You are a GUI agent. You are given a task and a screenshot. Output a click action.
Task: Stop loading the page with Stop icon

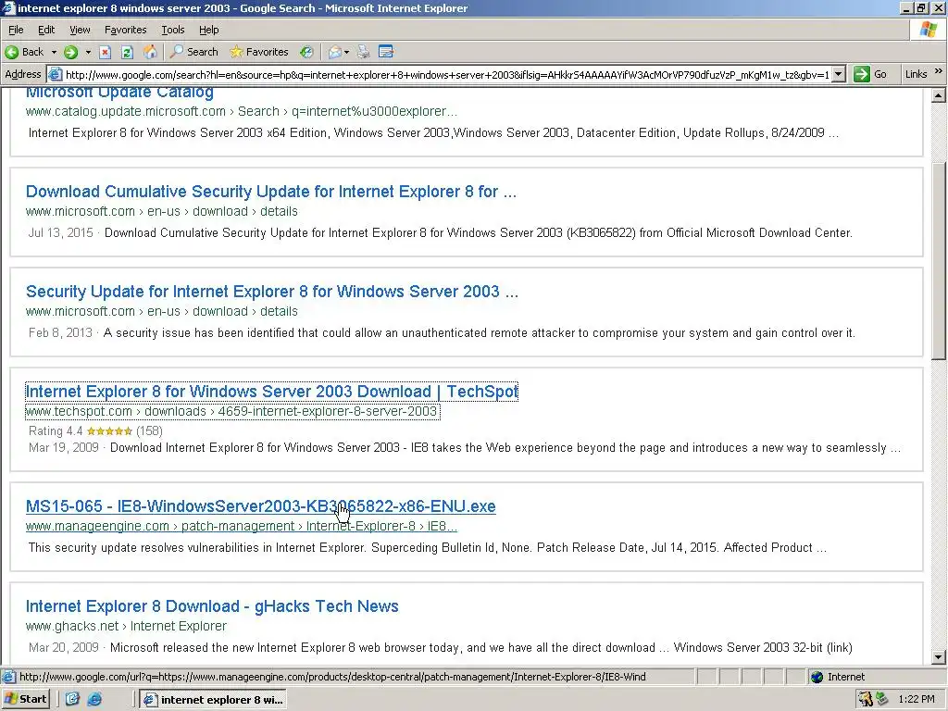106,52
